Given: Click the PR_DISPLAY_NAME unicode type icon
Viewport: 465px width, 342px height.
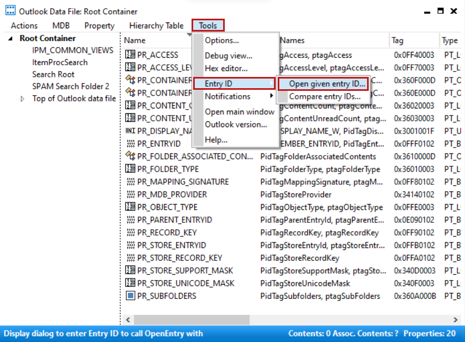Looking at the screenshot, I should point(130,131).
